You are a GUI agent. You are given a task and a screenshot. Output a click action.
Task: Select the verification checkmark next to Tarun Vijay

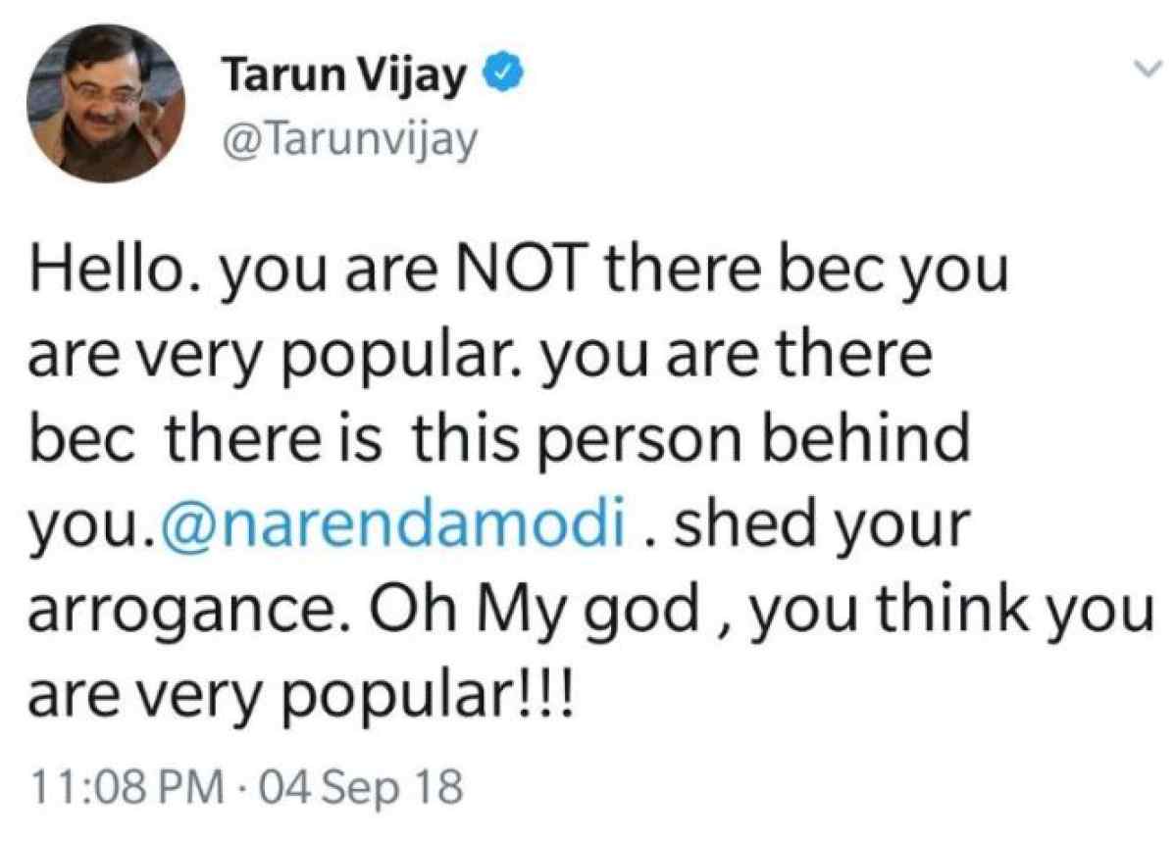pyautogui.click(x=501, y=69)
